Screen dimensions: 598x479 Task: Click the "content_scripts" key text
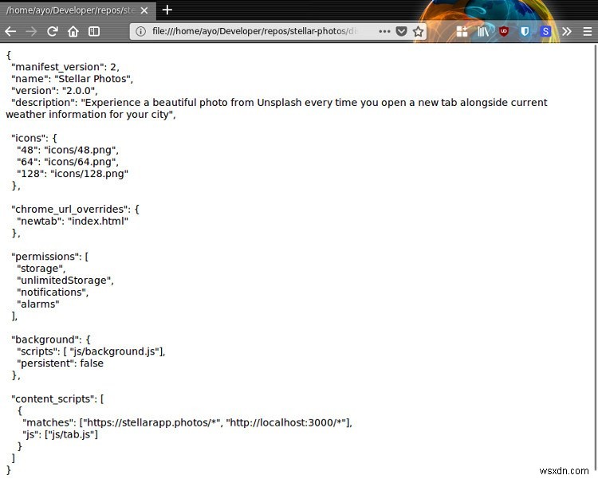tap(53, 399)
